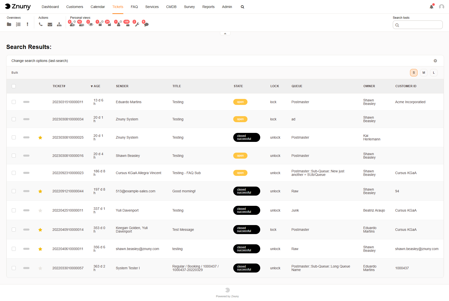Click Change search options (last-search)
Image resolution: width=449 pixels, height=301 pixels.
39,61
